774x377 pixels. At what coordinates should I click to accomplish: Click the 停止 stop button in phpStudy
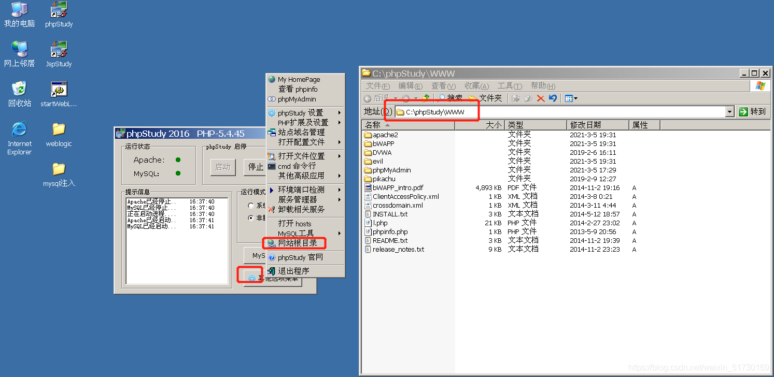(x=255, y=167)
